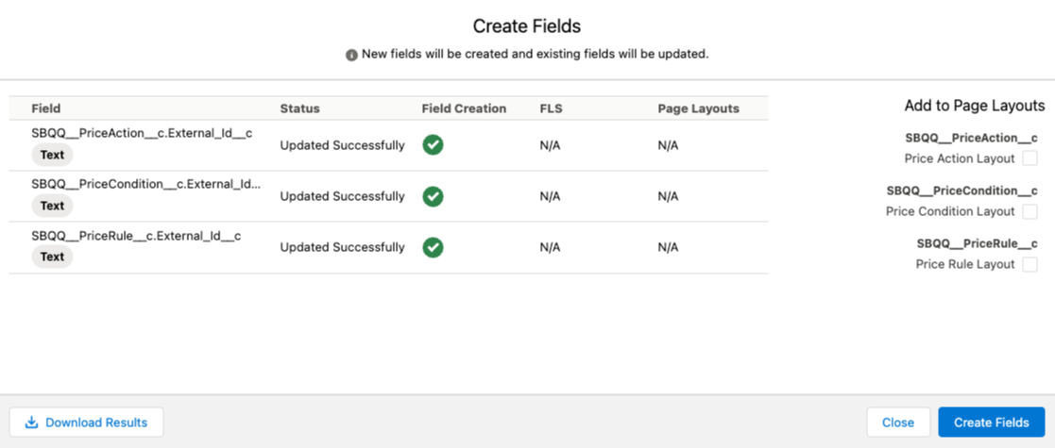Image resolution: width=1055 pixels, height=448 pixels.
Task: Click the download icon in Download Results
Action: 31,423
